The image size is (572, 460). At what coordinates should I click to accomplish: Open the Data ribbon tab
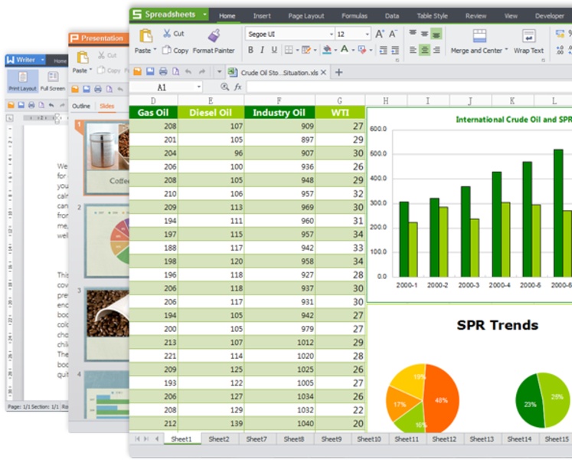pyautogui.click(x=392, y=15)
